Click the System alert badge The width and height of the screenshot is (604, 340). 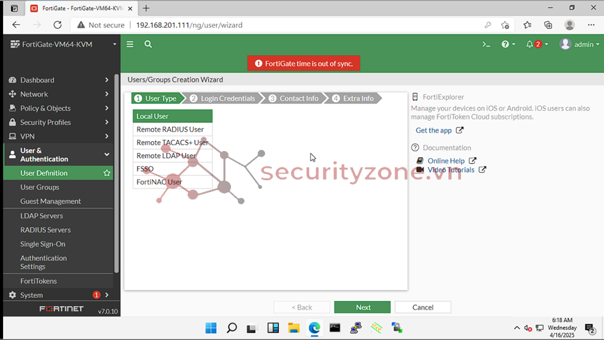(x=96, y=295)
